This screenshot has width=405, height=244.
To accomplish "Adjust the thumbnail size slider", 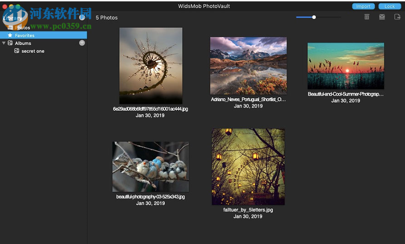I will [314, 17].
